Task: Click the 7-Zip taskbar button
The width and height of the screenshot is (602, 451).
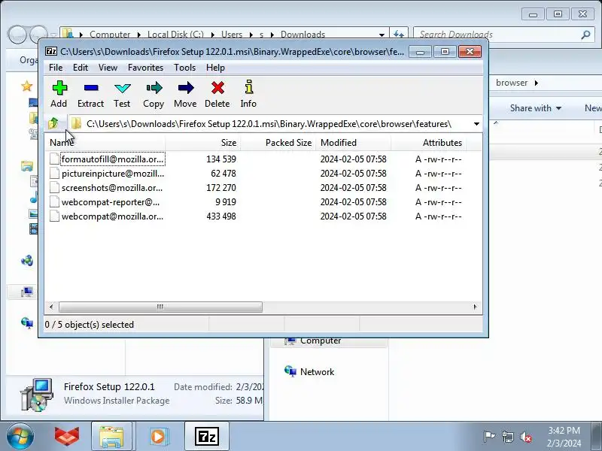Action: (x=207, y=437)
